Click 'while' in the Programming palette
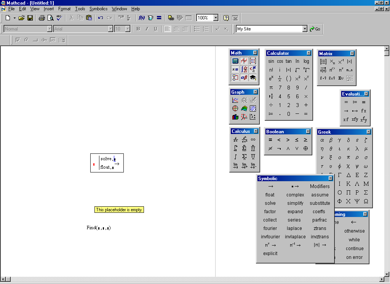The width and height of the screenshot is (390, 284). 354,240
